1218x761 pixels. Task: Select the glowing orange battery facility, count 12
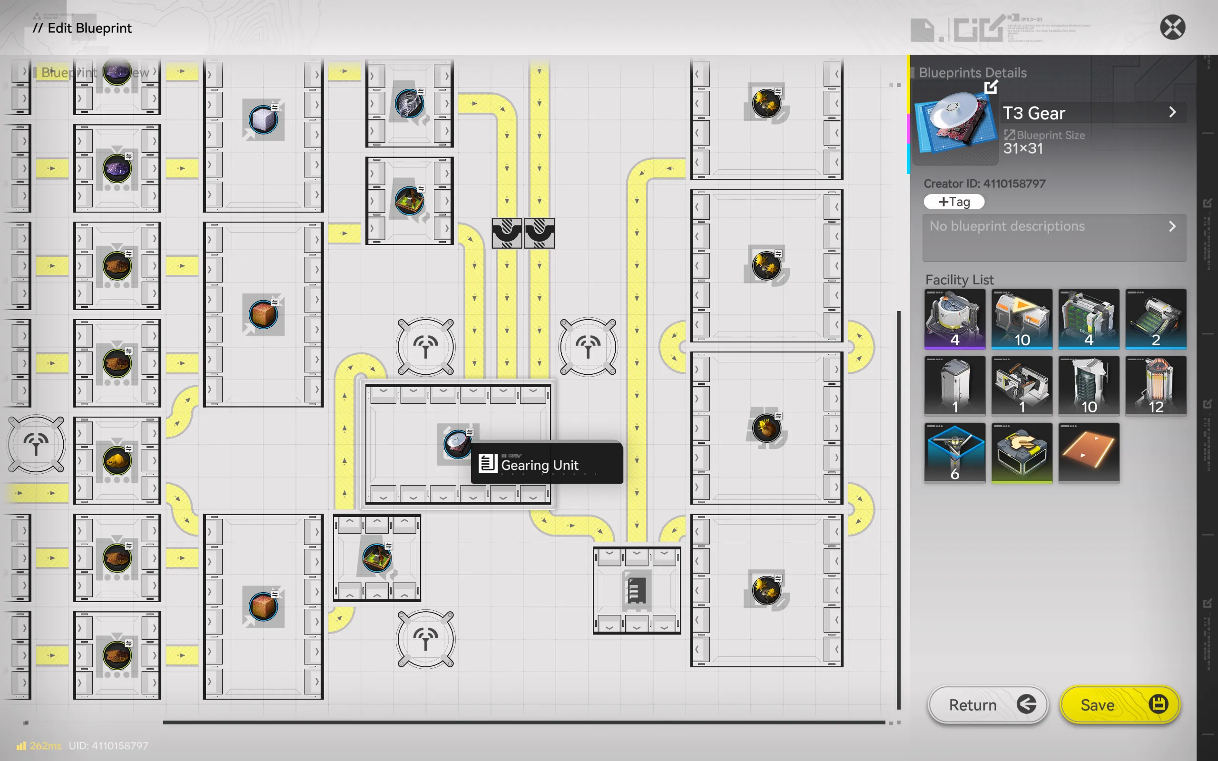click(x=1156, y=386)
